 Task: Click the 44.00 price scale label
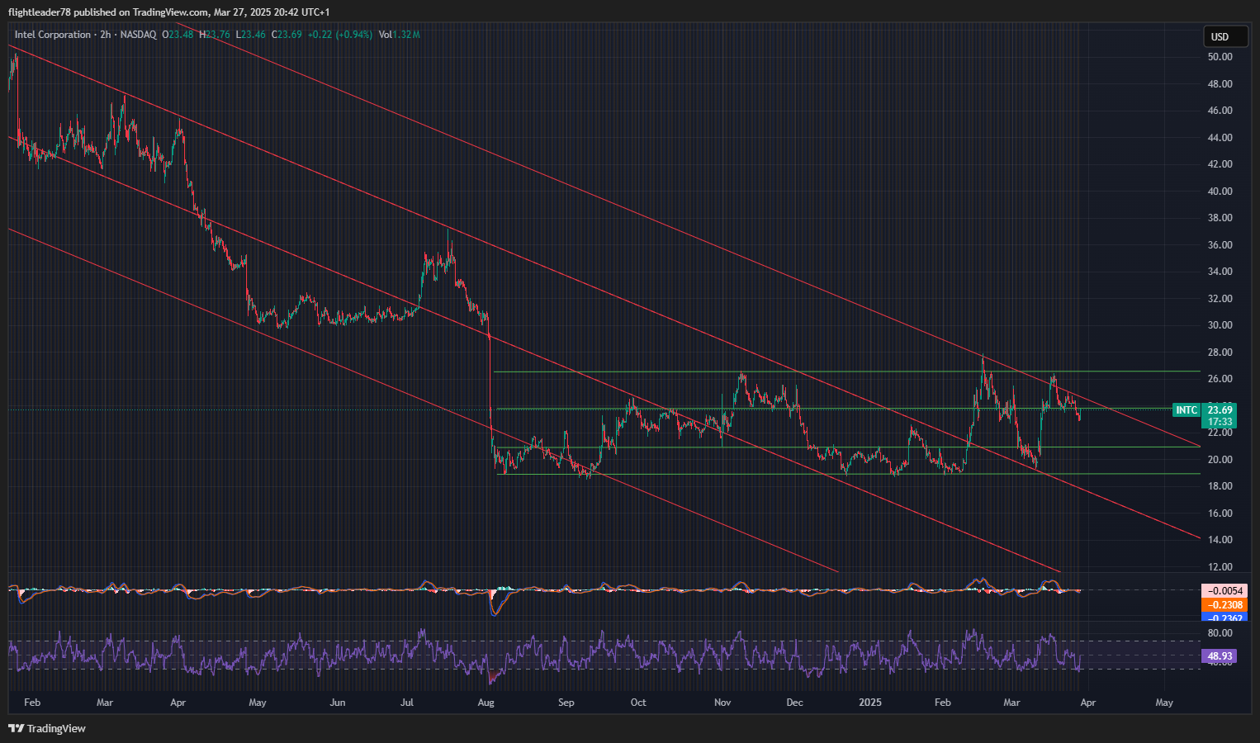click(x=1220, y=138)
